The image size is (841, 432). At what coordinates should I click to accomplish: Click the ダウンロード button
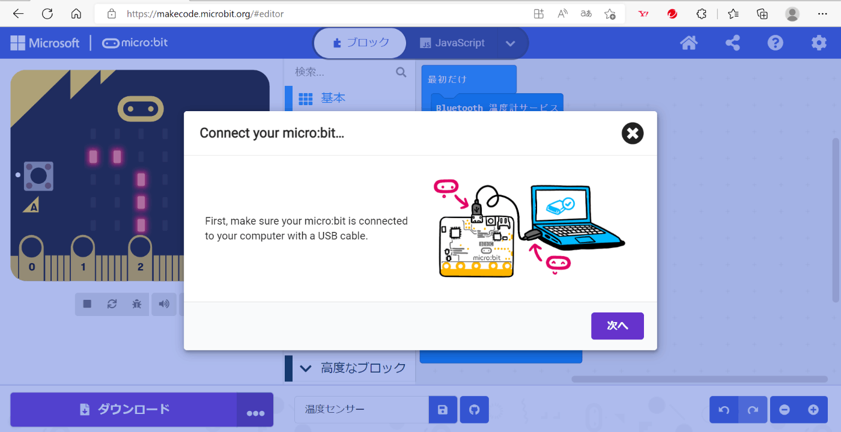[124, 410]
